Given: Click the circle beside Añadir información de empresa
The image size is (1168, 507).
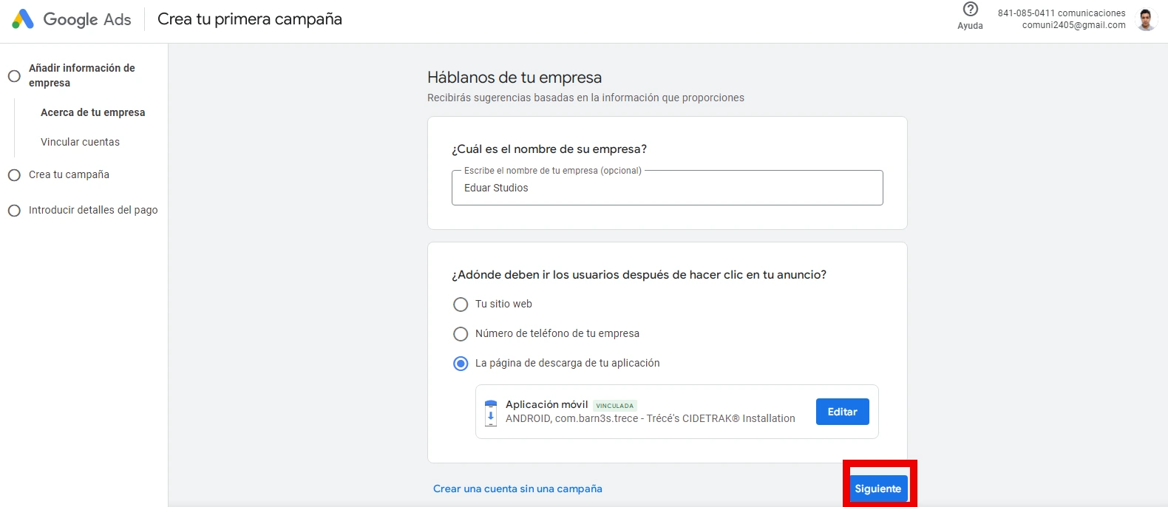Looking at the screenshot, I should (x=14, y=76).
